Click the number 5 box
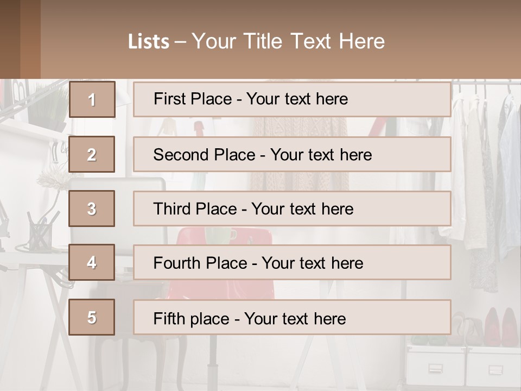 coord(92,317)
